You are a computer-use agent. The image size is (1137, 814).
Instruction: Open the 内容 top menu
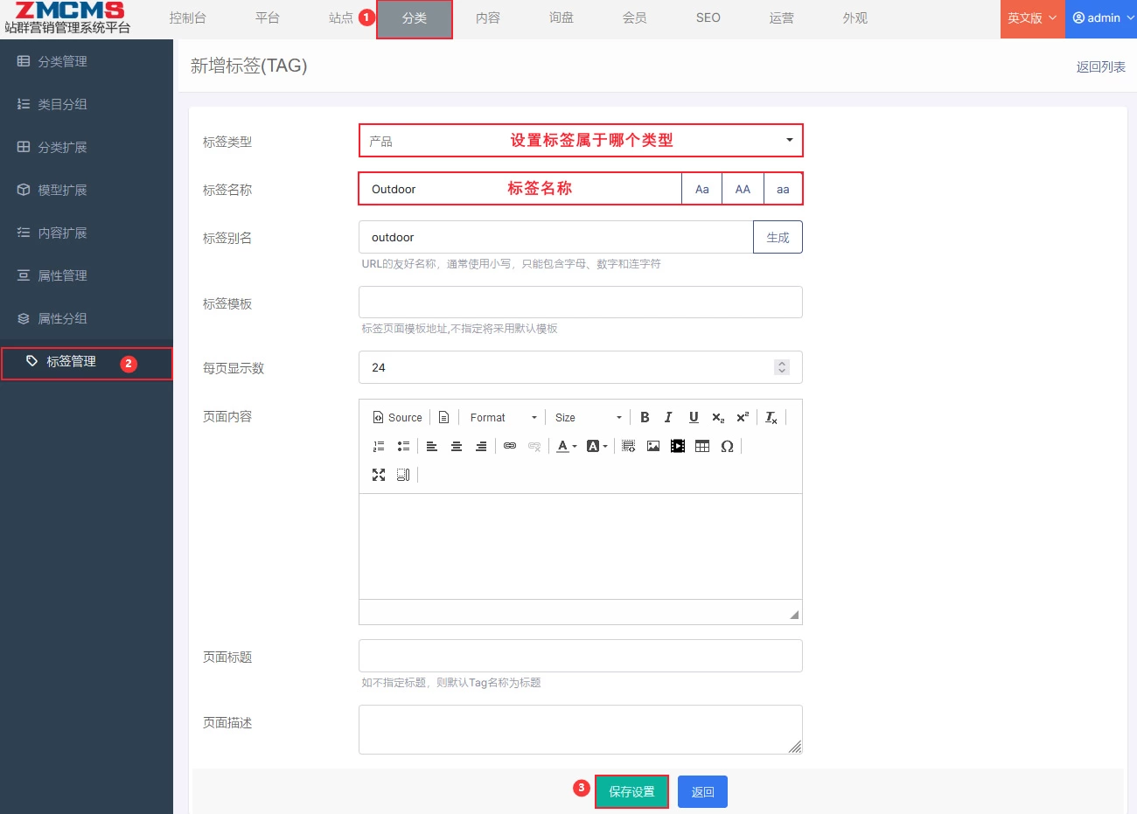coord(488,18)
